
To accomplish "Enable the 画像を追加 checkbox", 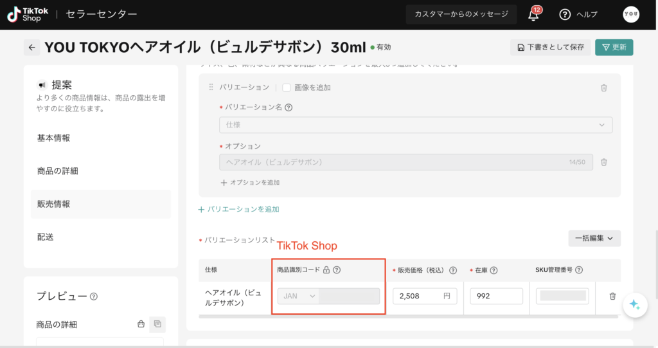I will point(287,87).
